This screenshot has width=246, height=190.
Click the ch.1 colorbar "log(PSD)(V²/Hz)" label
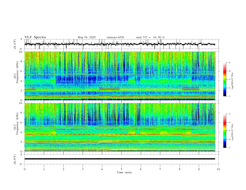click(x=233, y=81)
